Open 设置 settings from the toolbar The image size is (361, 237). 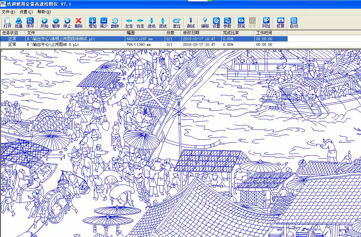pos(216,23)
